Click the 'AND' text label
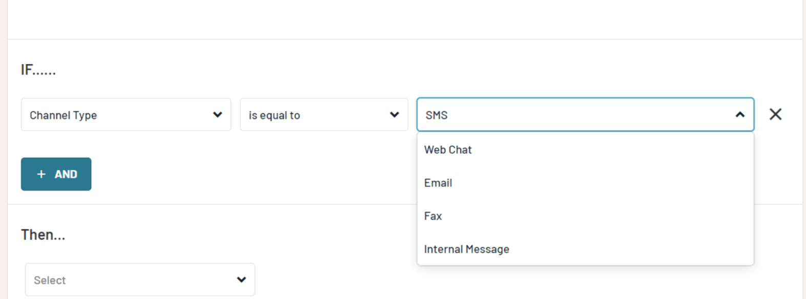The width and height of the screenshot is (806, 299). pyautogui.click(x=66, y=175)
